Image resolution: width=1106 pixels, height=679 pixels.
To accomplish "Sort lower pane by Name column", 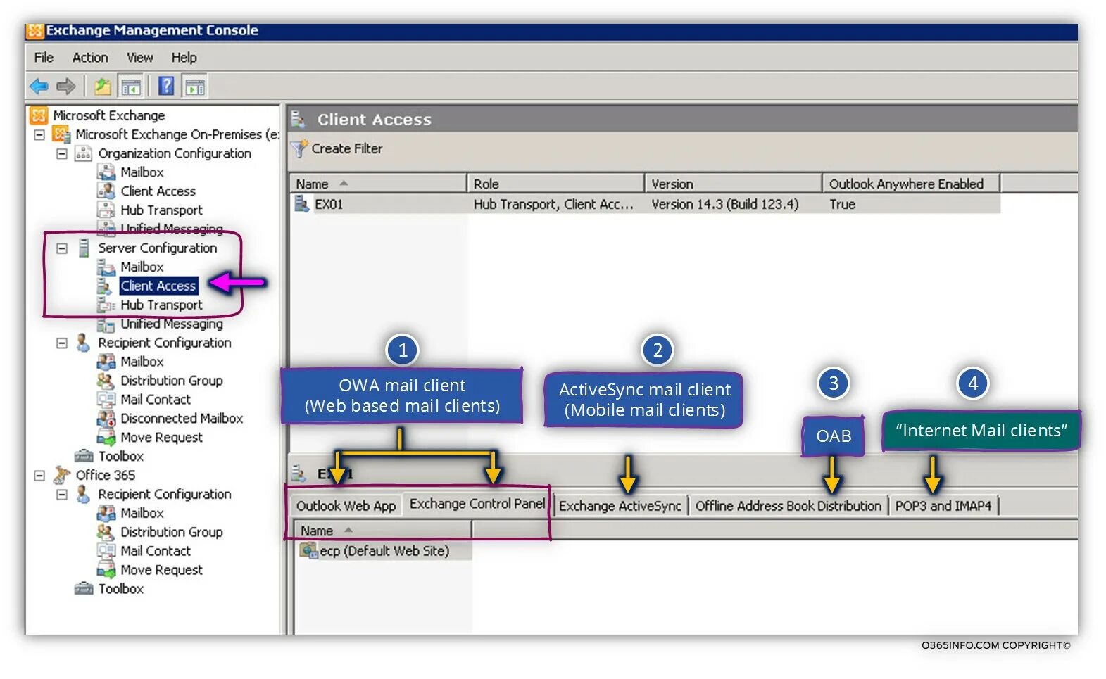I will 383,531.
